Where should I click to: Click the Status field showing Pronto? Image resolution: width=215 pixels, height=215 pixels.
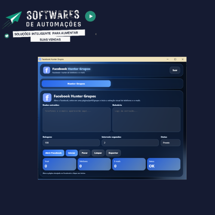[x=171, y=143]
